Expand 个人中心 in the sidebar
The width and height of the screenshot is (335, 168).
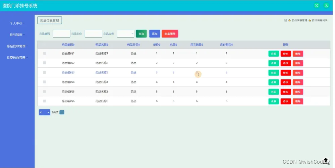coord(17,23)
